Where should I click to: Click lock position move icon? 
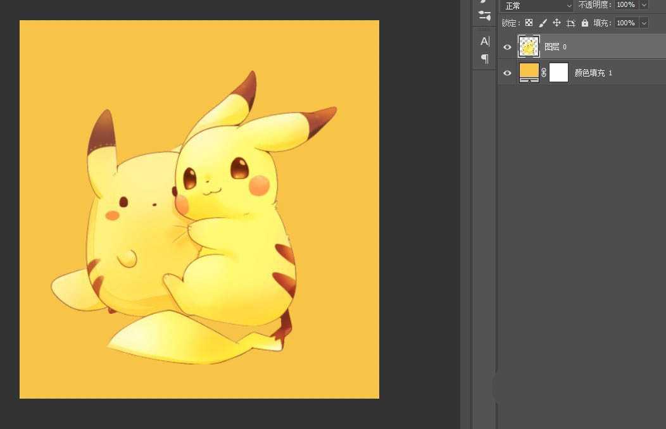pyautogui.click(x=556, y=23)
